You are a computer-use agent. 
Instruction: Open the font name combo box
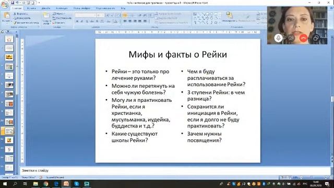coord(86,15)
